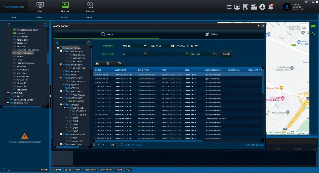This screenshot has width=319, height=173.
Task: Open the Evidence module
Action: pos(90,7)
